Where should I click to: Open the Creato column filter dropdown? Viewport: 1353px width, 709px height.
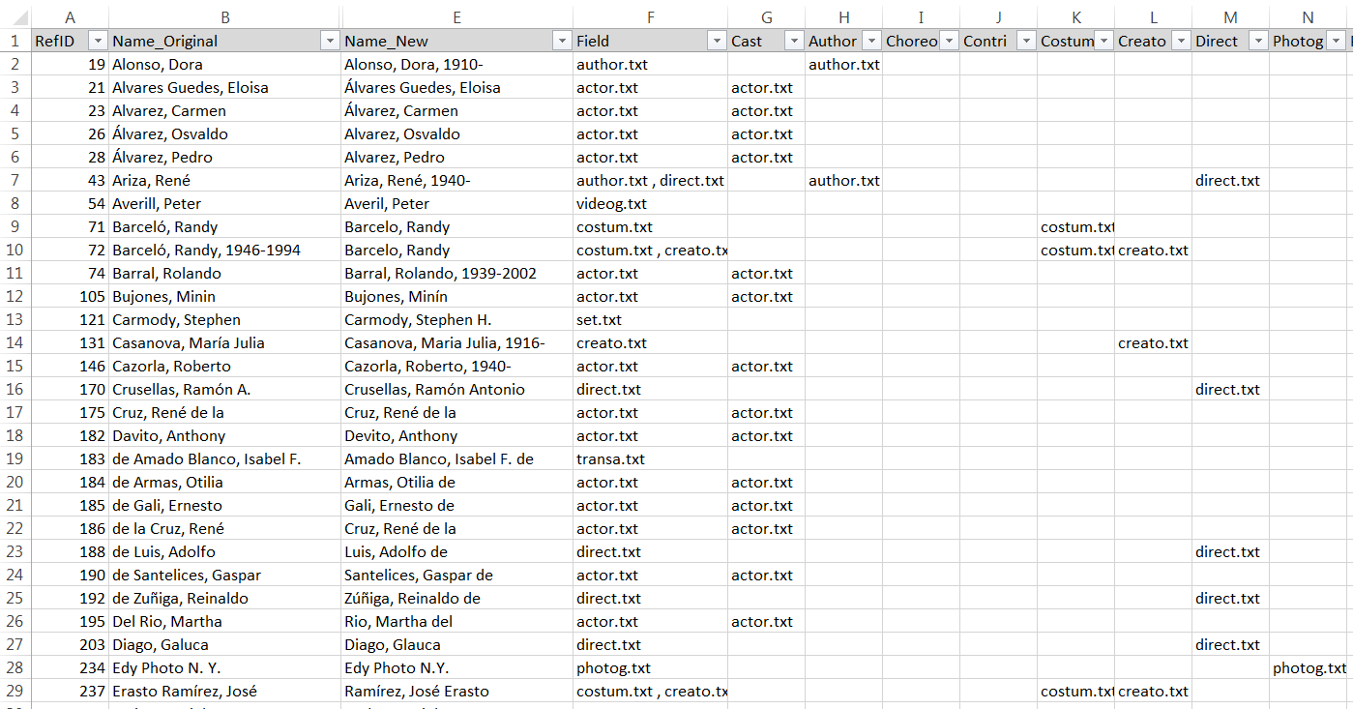[1181, 41]
